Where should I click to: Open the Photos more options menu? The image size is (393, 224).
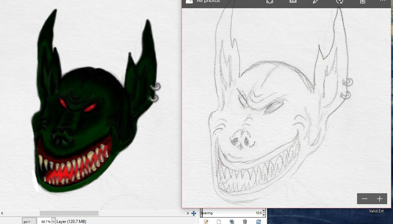coord(383,1)
